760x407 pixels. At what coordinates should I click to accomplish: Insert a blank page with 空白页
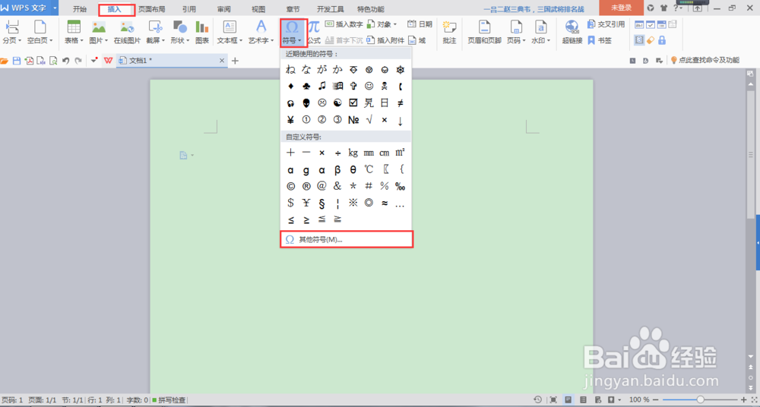point(40,27)
